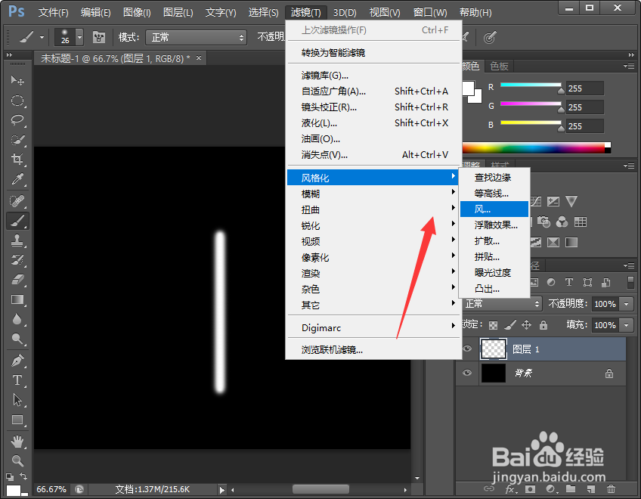Switch to the 色板 (Swatches) tab

coord(500,66)
